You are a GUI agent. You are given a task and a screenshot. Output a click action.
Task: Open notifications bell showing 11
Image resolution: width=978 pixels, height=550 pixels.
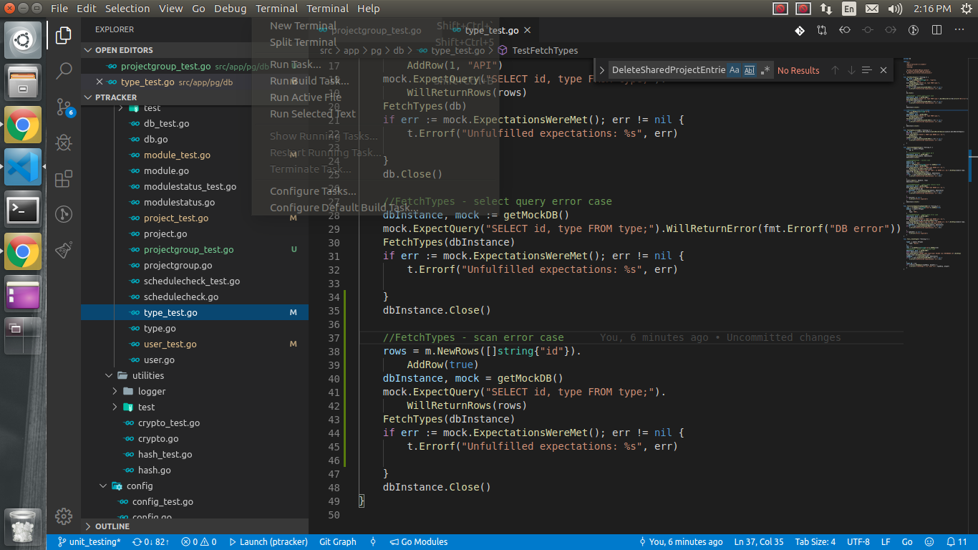coord(957,542)
